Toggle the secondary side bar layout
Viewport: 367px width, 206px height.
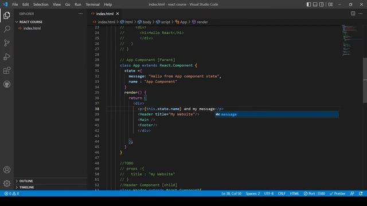coord(322,5)
